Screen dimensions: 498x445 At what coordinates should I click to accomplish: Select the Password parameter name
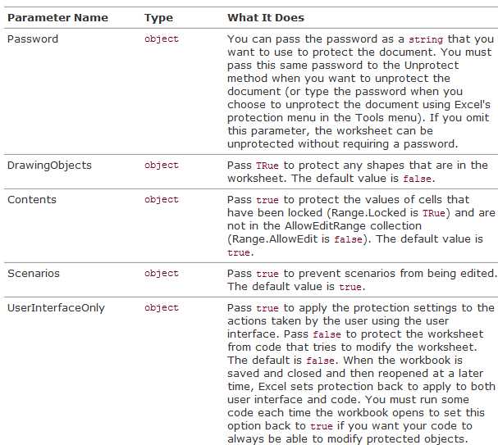coord(33,39)
